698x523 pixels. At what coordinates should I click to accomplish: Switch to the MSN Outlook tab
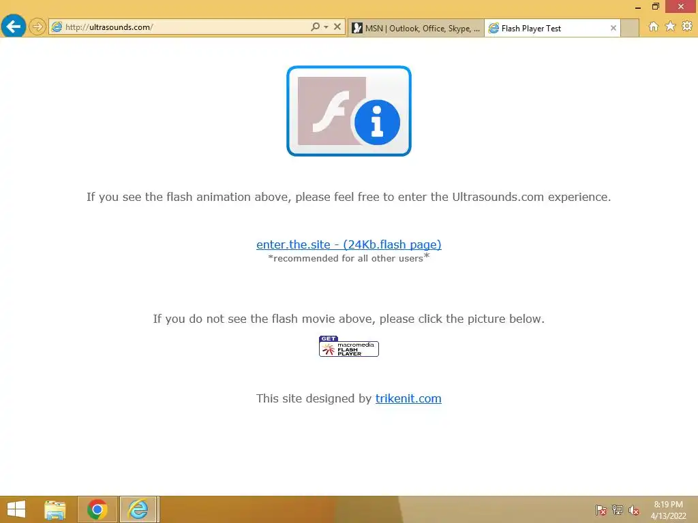point(416,28)
